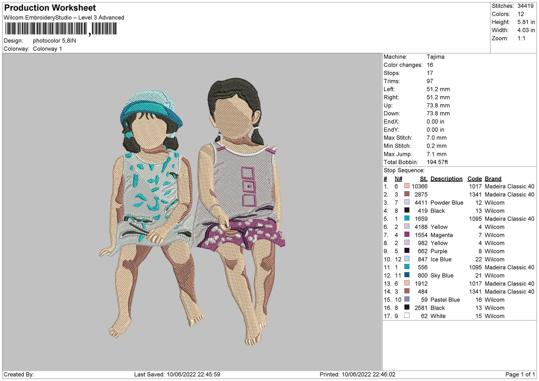Click the embroidery design preview of two girls

click(x=192, y=212)
